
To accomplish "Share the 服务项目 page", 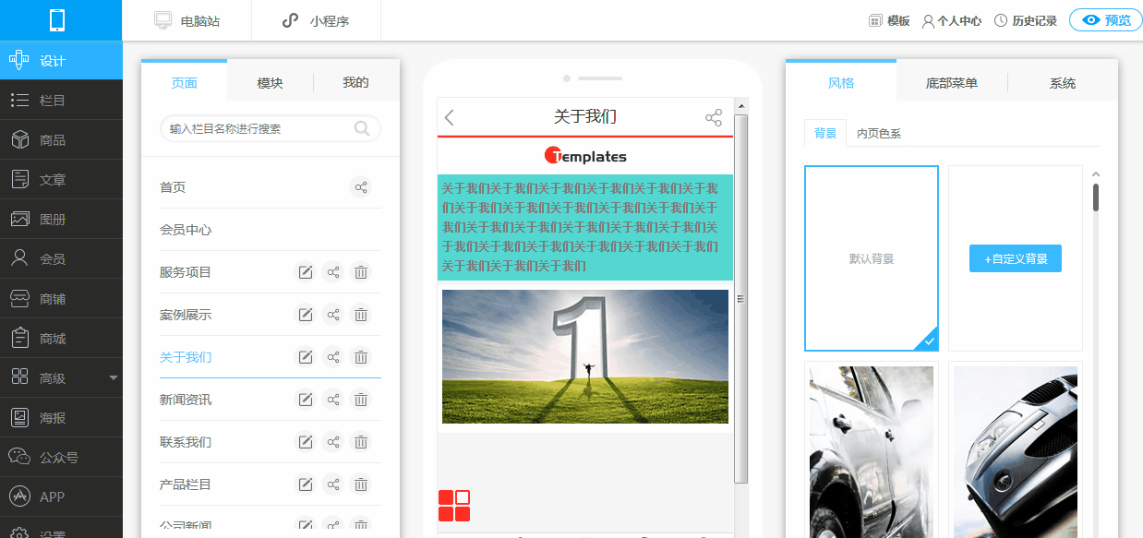I will coord(333,272).
